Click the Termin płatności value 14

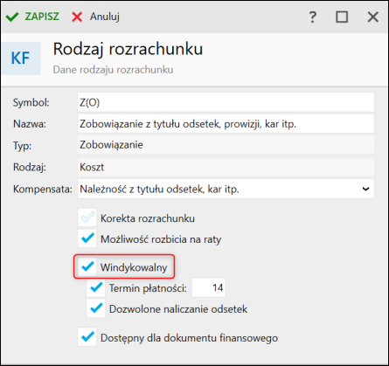(209, 287)
